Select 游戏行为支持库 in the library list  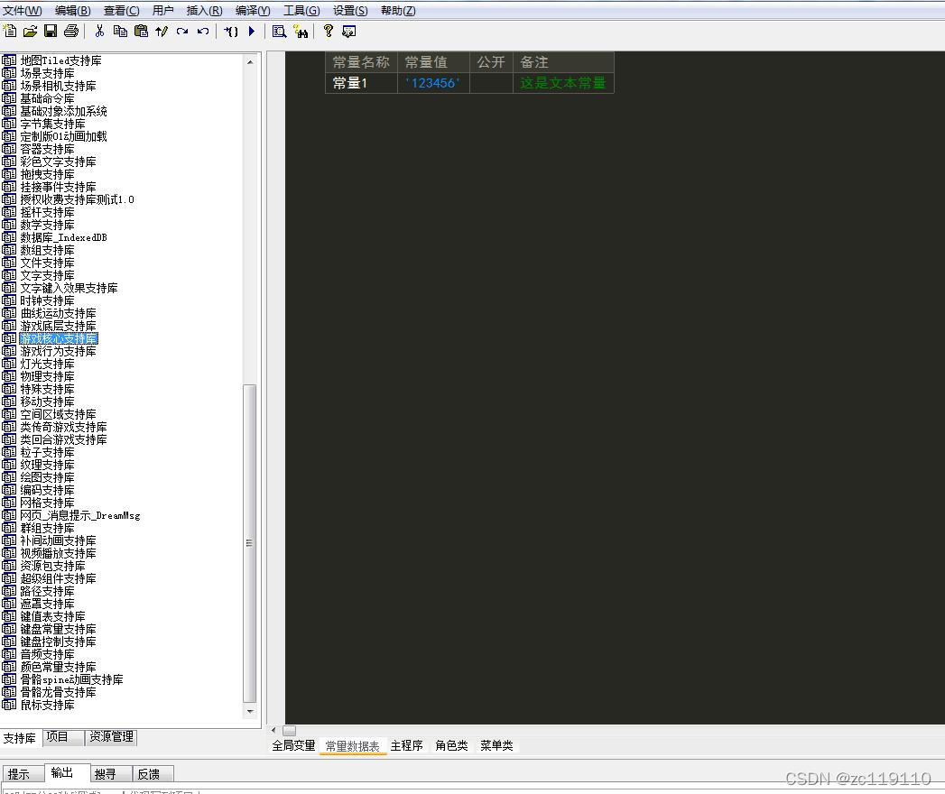tap(58, 351)
